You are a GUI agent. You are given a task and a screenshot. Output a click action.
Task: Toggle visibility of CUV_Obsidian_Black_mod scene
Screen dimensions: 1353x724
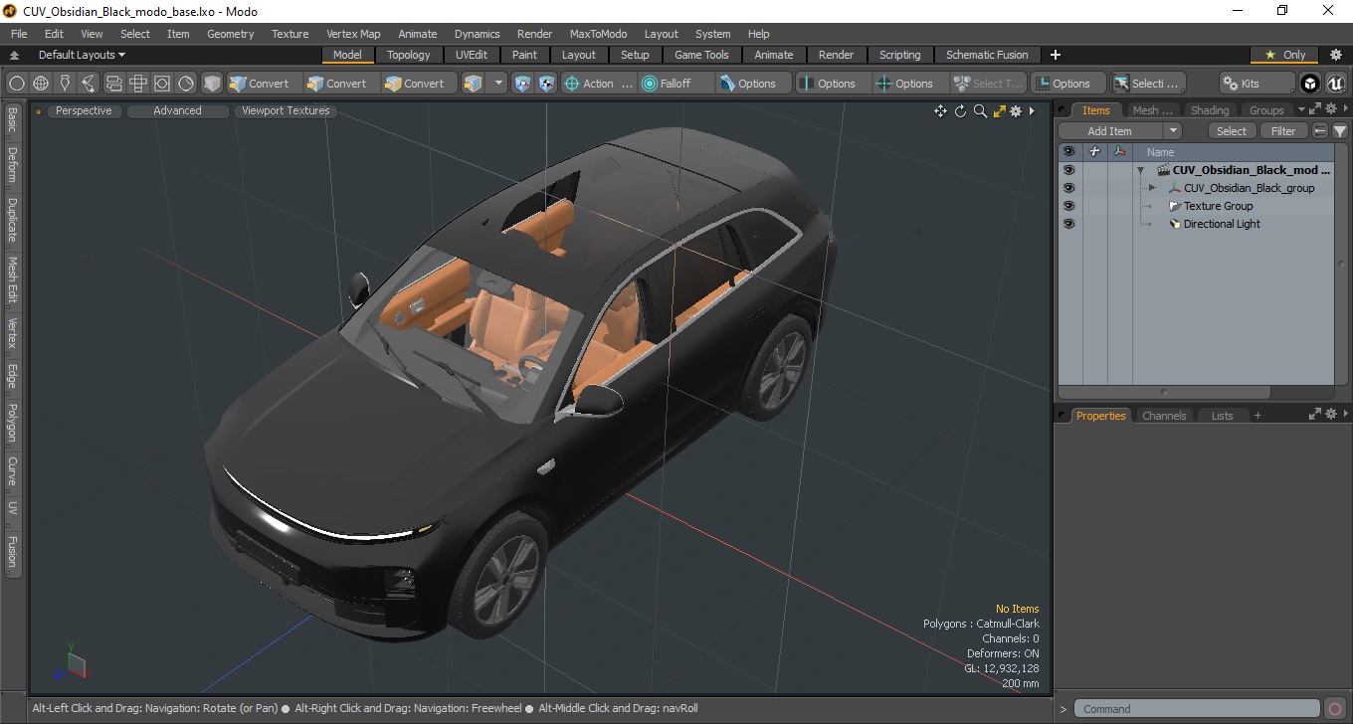click(1068, 170)
